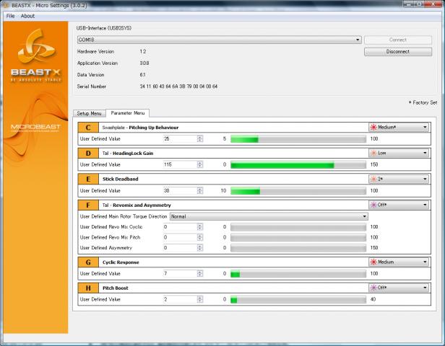The image size is (445, 346).
Task: Click the D parameter letter icon
Action: click(88, 154)
